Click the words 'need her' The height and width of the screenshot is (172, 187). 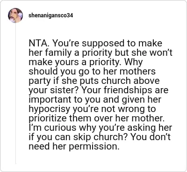click(48, 146)
